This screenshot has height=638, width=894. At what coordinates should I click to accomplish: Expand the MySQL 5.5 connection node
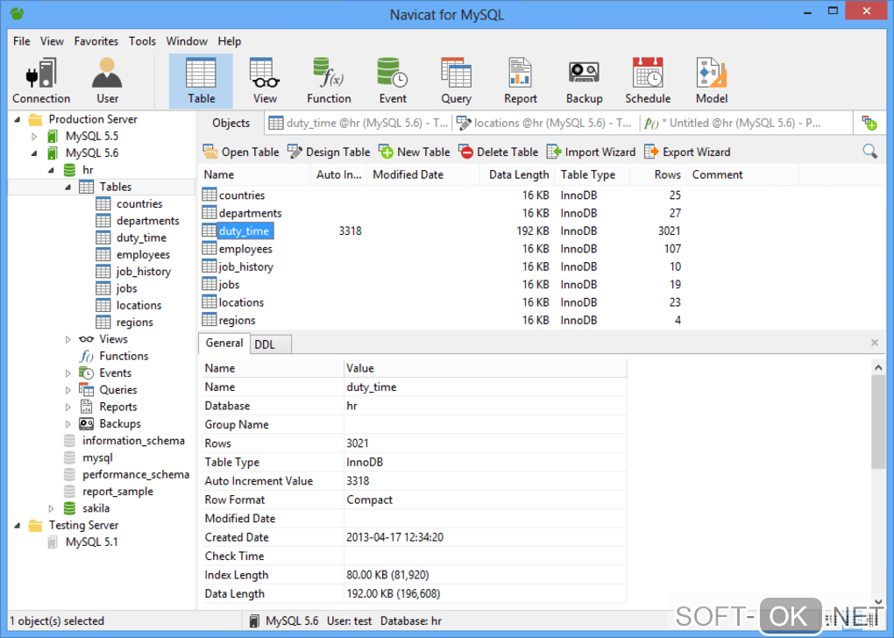34,136
